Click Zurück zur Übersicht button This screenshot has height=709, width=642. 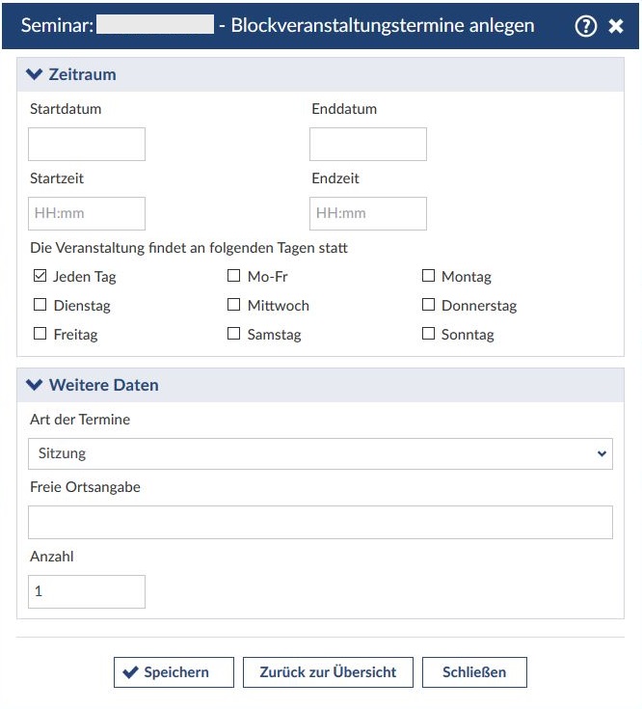coord(328,672)
